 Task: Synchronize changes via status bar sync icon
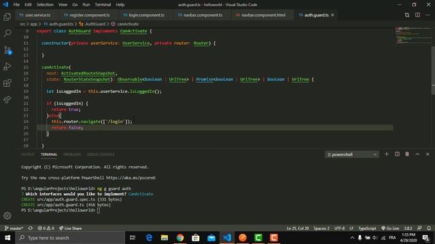pos(31,228)
